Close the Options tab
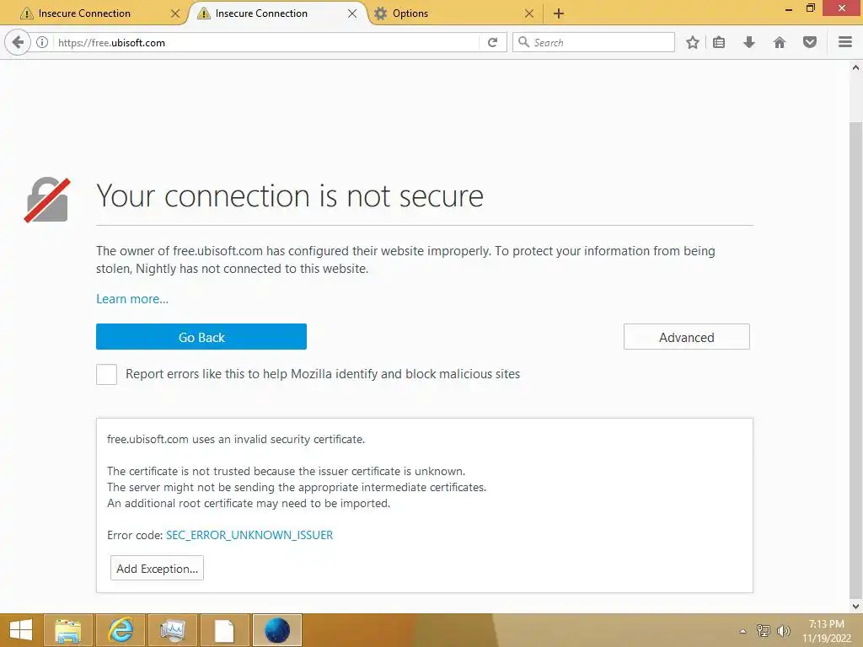Viewport: 863px width, 647px height. point(529,13)
